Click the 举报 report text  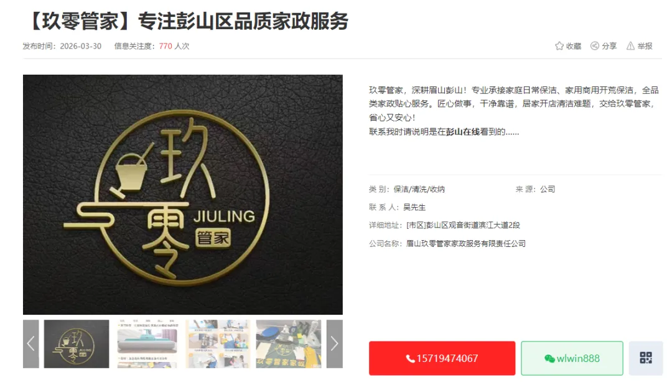(x=645, y=46)
